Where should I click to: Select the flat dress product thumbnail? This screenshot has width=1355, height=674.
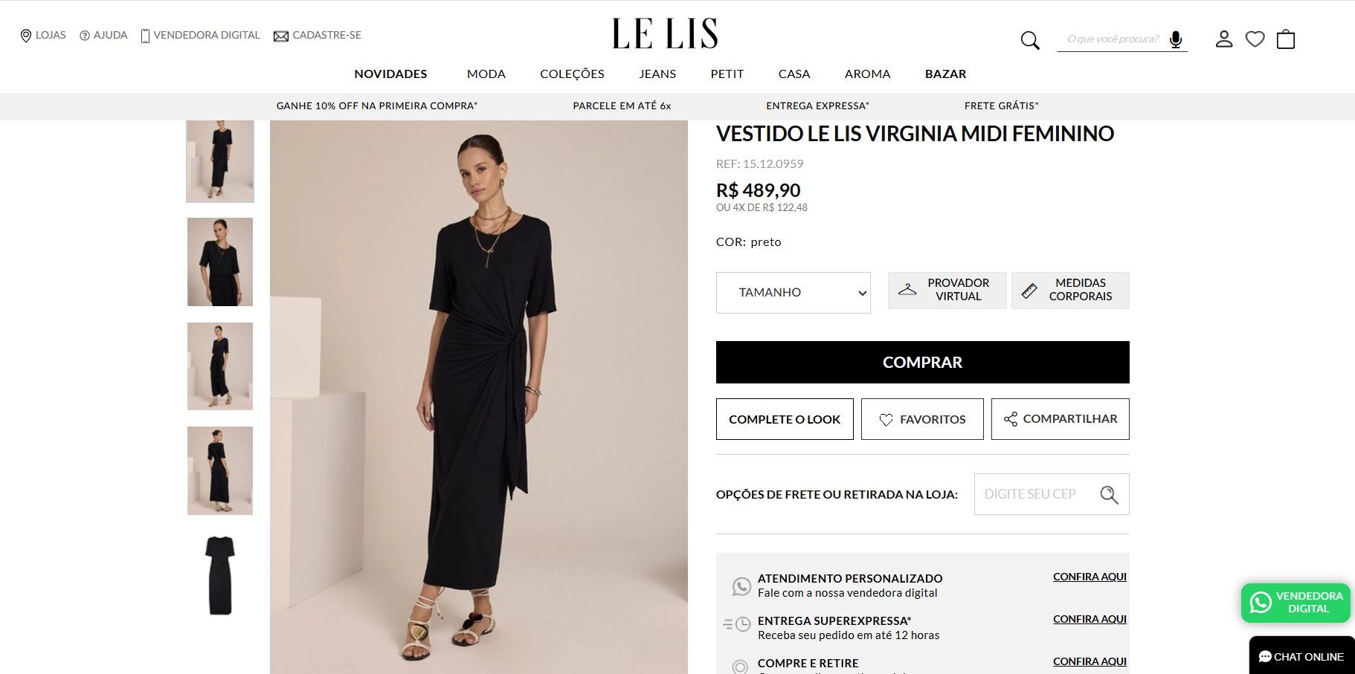tap(220, 575)
